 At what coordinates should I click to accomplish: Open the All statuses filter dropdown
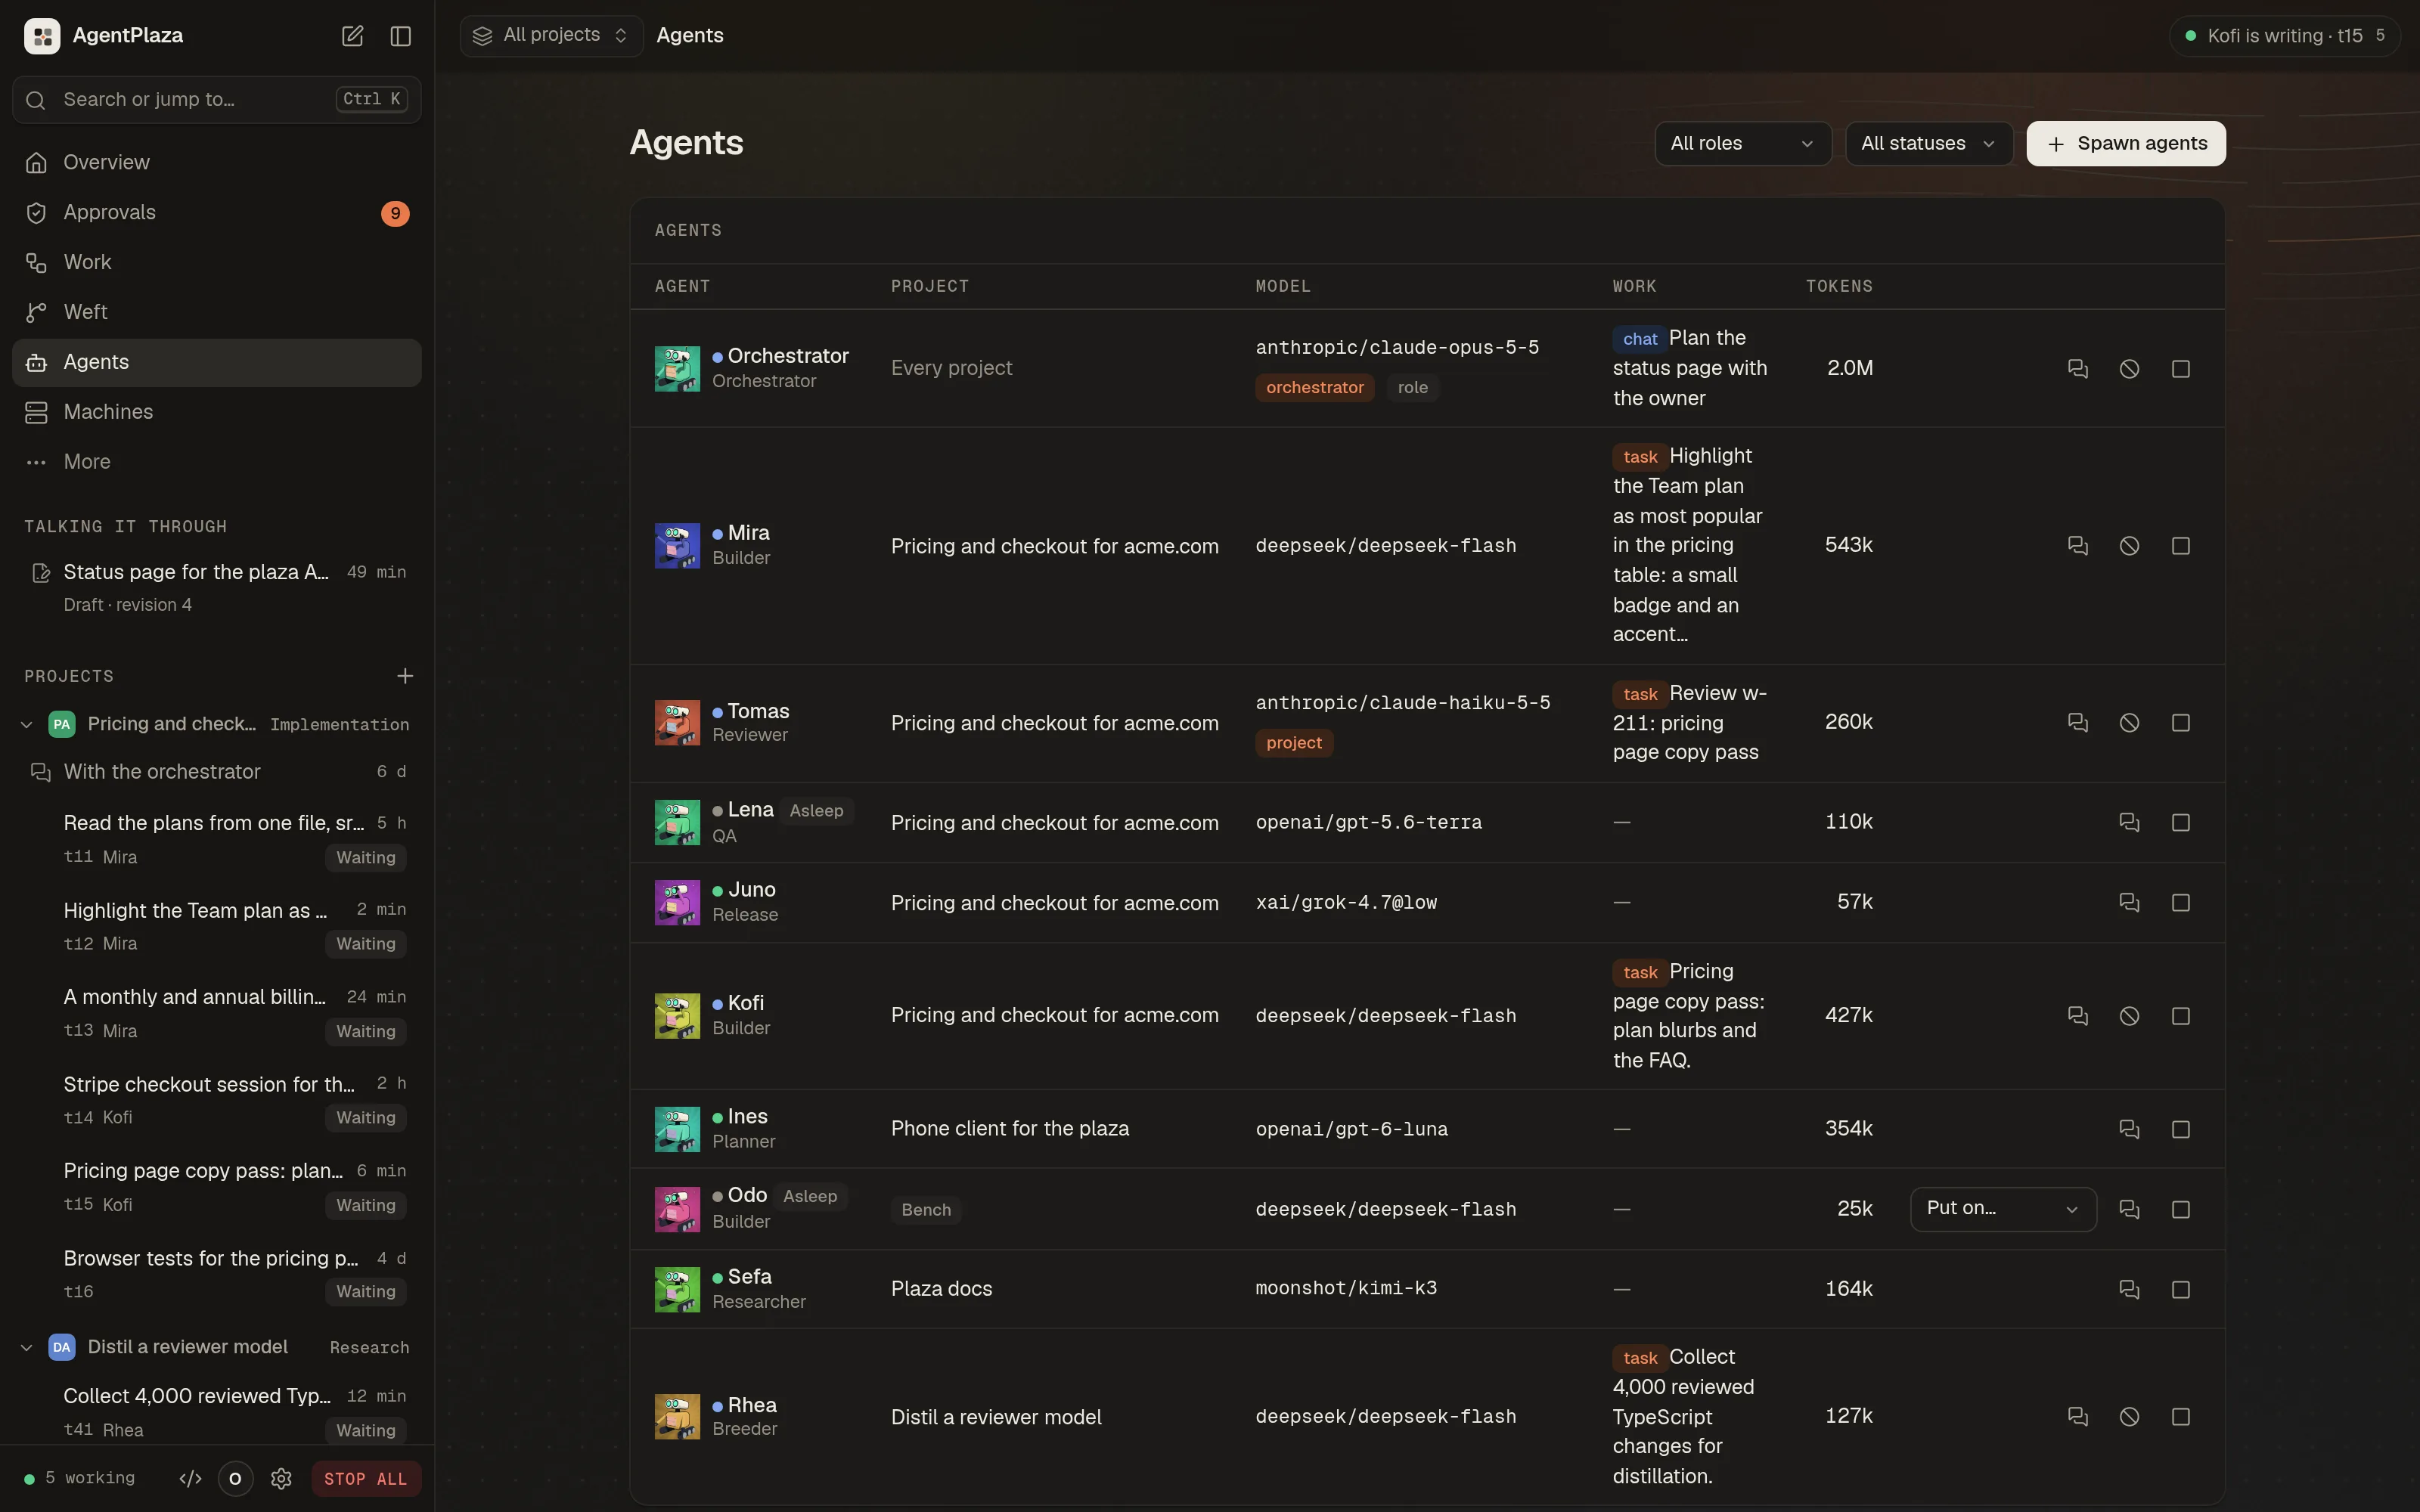[1928, 144]
